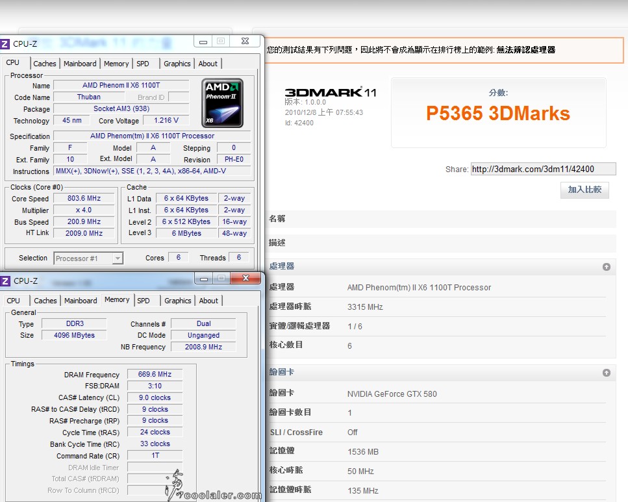Switch to Graphics tab in the lower CPU-Z window

(x=178, y=301)
